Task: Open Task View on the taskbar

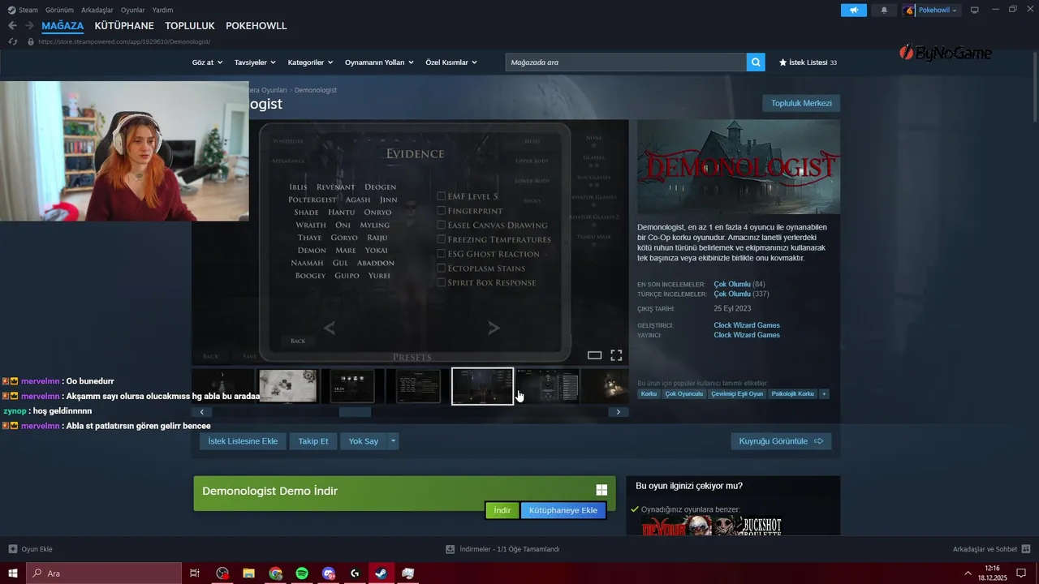Action: [x=195, y=573]
